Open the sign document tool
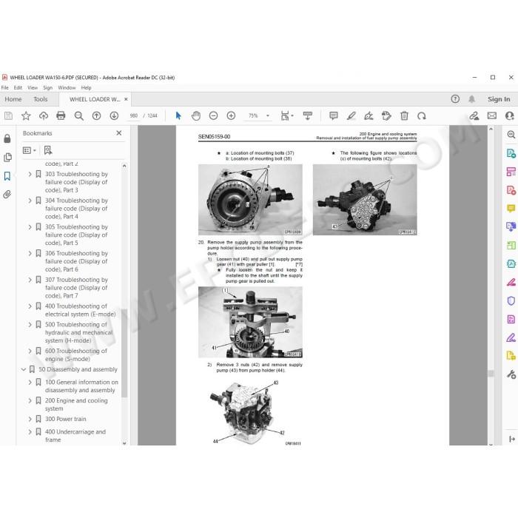 tap(369, 115)
